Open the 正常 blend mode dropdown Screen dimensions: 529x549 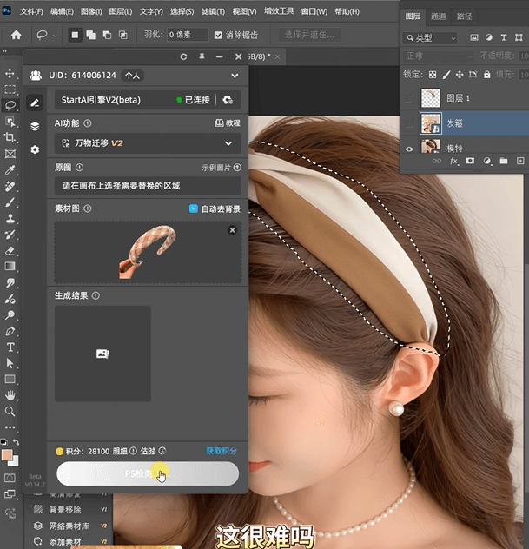coord(440,56)
